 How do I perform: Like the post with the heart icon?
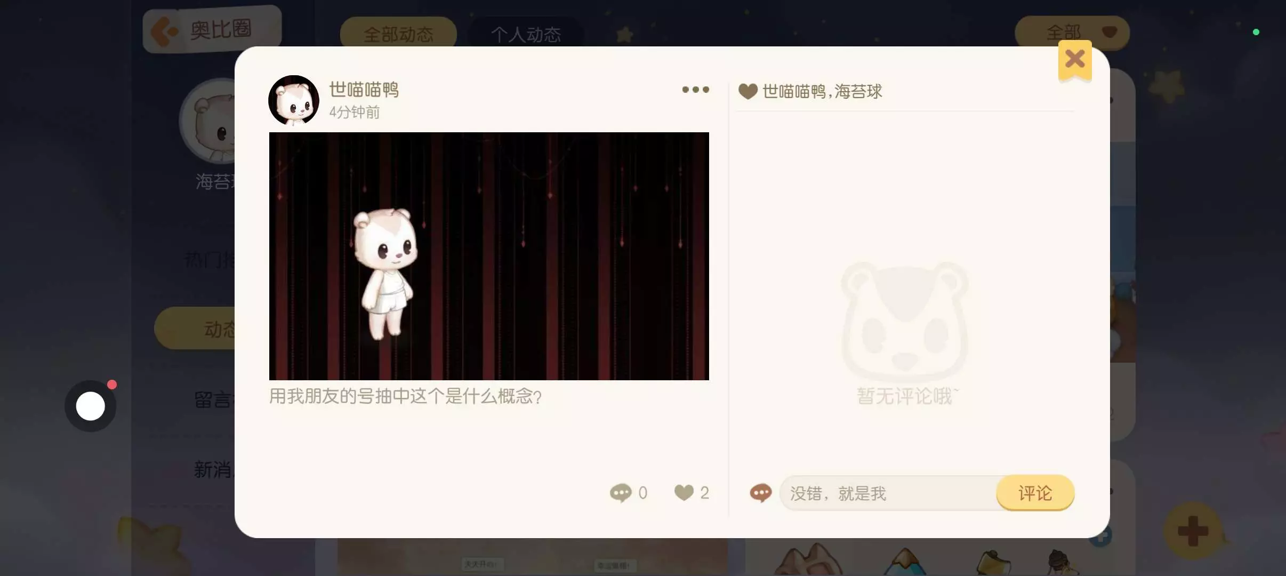(x=684, y=492)
